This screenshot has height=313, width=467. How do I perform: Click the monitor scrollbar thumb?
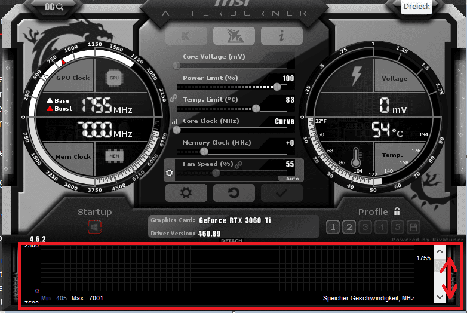point(440,265)
